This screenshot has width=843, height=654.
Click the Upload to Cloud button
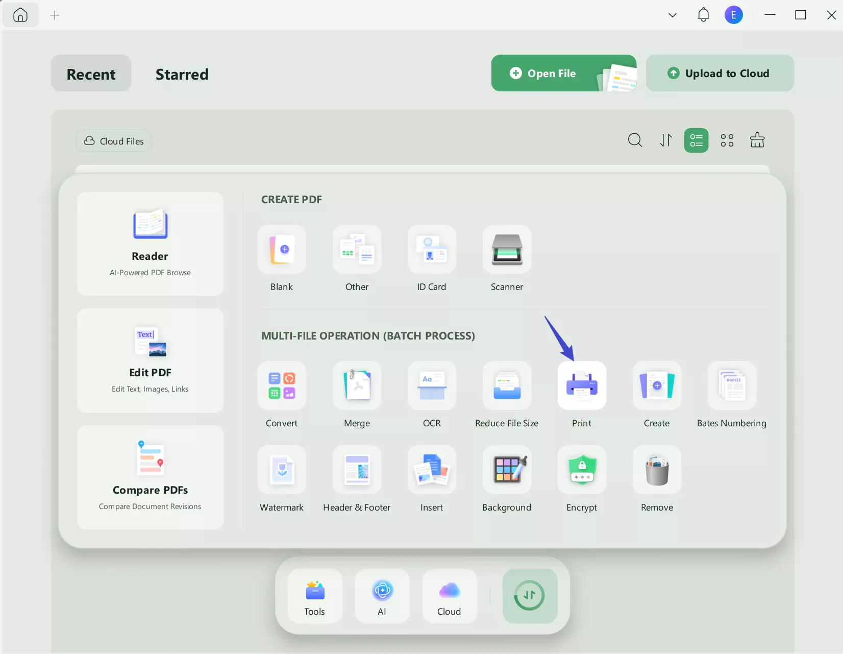[720, 73]
